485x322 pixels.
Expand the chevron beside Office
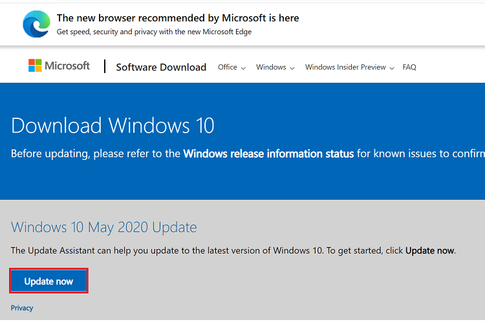pyautogui.click(x=243, y=68)
